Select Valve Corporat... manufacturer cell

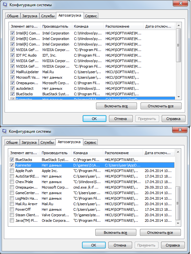(55, 215)
